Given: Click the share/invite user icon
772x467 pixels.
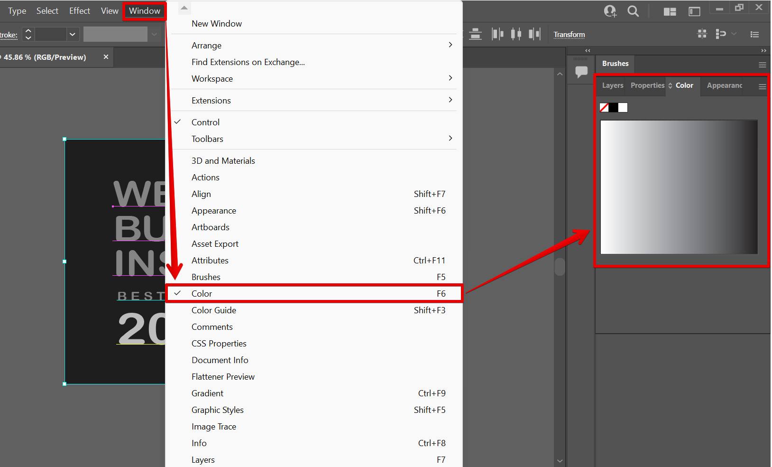Looking at the screenshot, I should 610,11.
